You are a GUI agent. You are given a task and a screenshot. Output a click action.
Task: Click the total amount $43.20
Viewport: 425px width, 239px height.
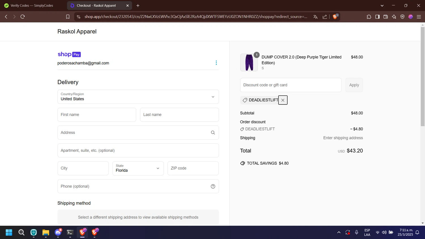pos(355,151)
